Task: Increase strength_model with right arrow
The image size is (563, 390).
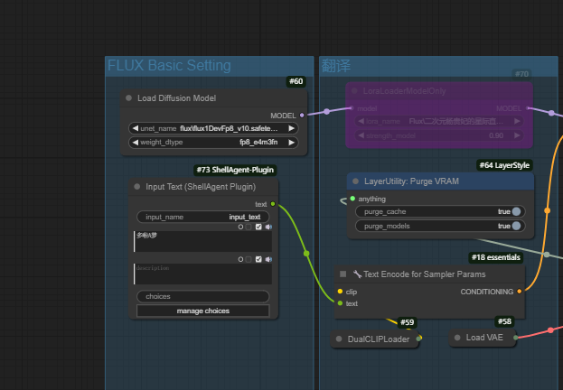Action: coord(517,135)
